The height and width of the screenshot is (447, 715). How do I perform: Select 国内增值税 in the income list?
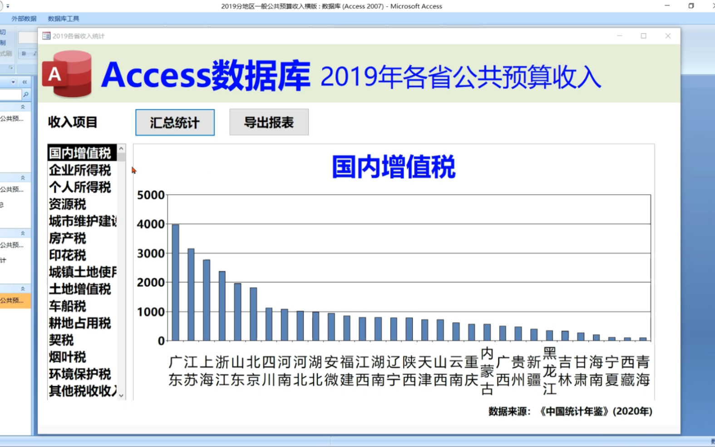[x=82, y=153]
